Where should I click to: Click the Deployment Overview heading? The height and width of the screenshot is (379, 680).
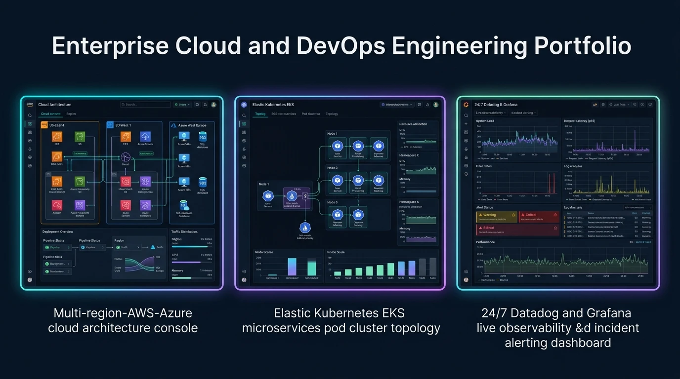58,231
